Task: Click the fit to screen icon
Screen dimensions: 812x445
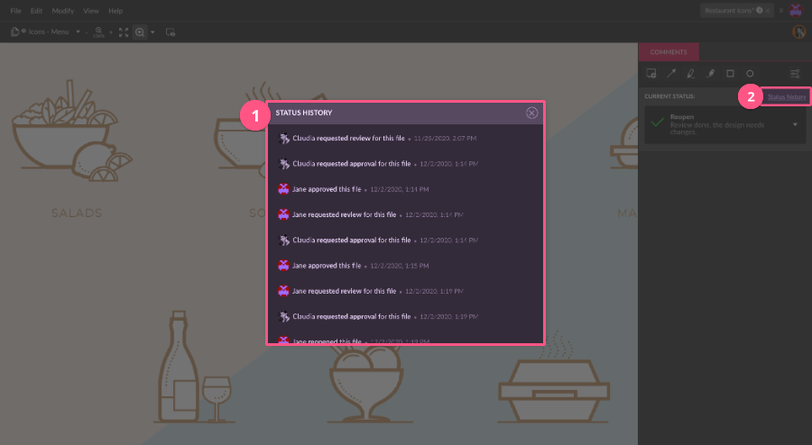Action: pos(124,32)
